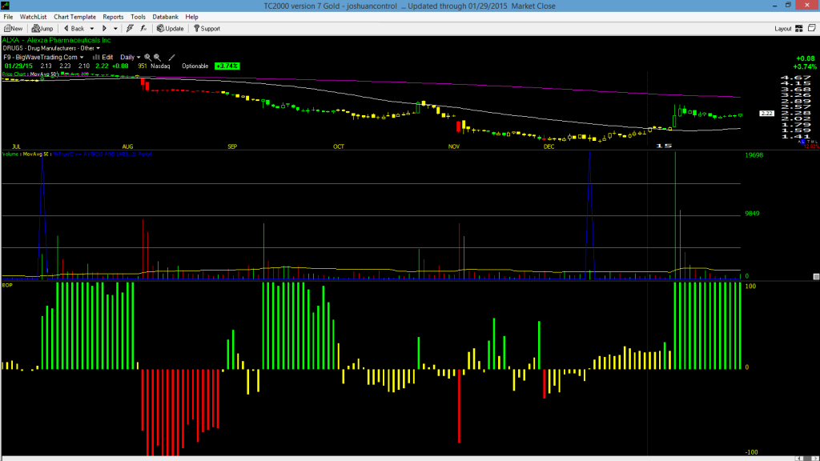Minimize the TC2000 window
Viewport: 820px width, 461px height.
(774, 6)
